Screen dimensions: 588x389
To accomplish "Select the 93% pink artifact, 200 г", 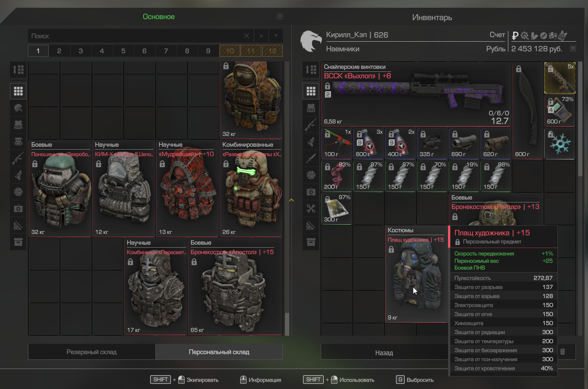I will pos(337,176).
